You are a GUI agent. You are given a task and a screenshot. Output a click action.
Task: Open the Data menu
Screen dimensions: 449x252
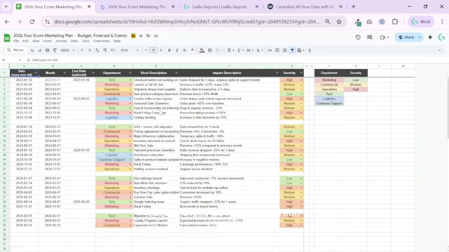click(74, 41)
